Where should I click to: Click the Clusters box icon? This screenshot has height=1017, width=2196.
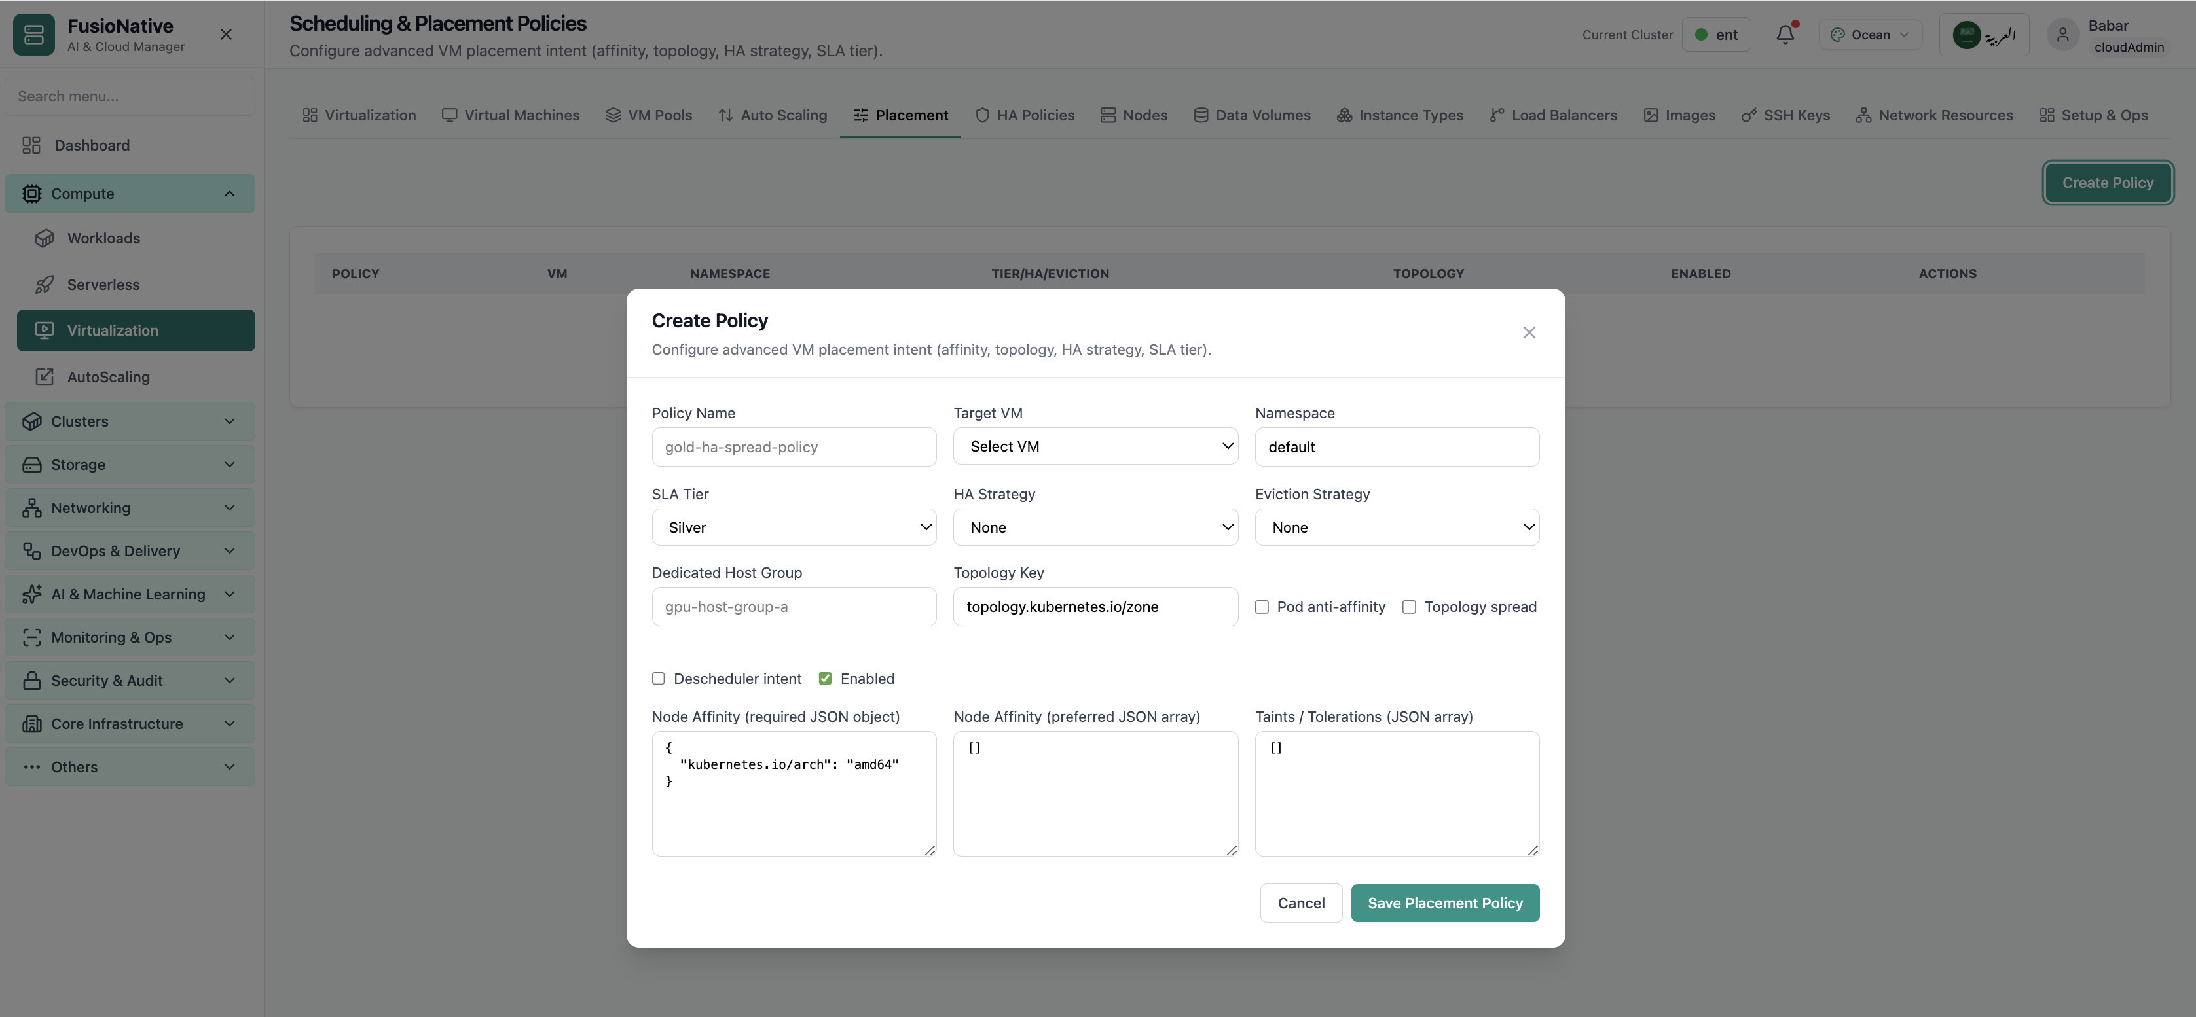pyautogui.click(x=31, y=421)
